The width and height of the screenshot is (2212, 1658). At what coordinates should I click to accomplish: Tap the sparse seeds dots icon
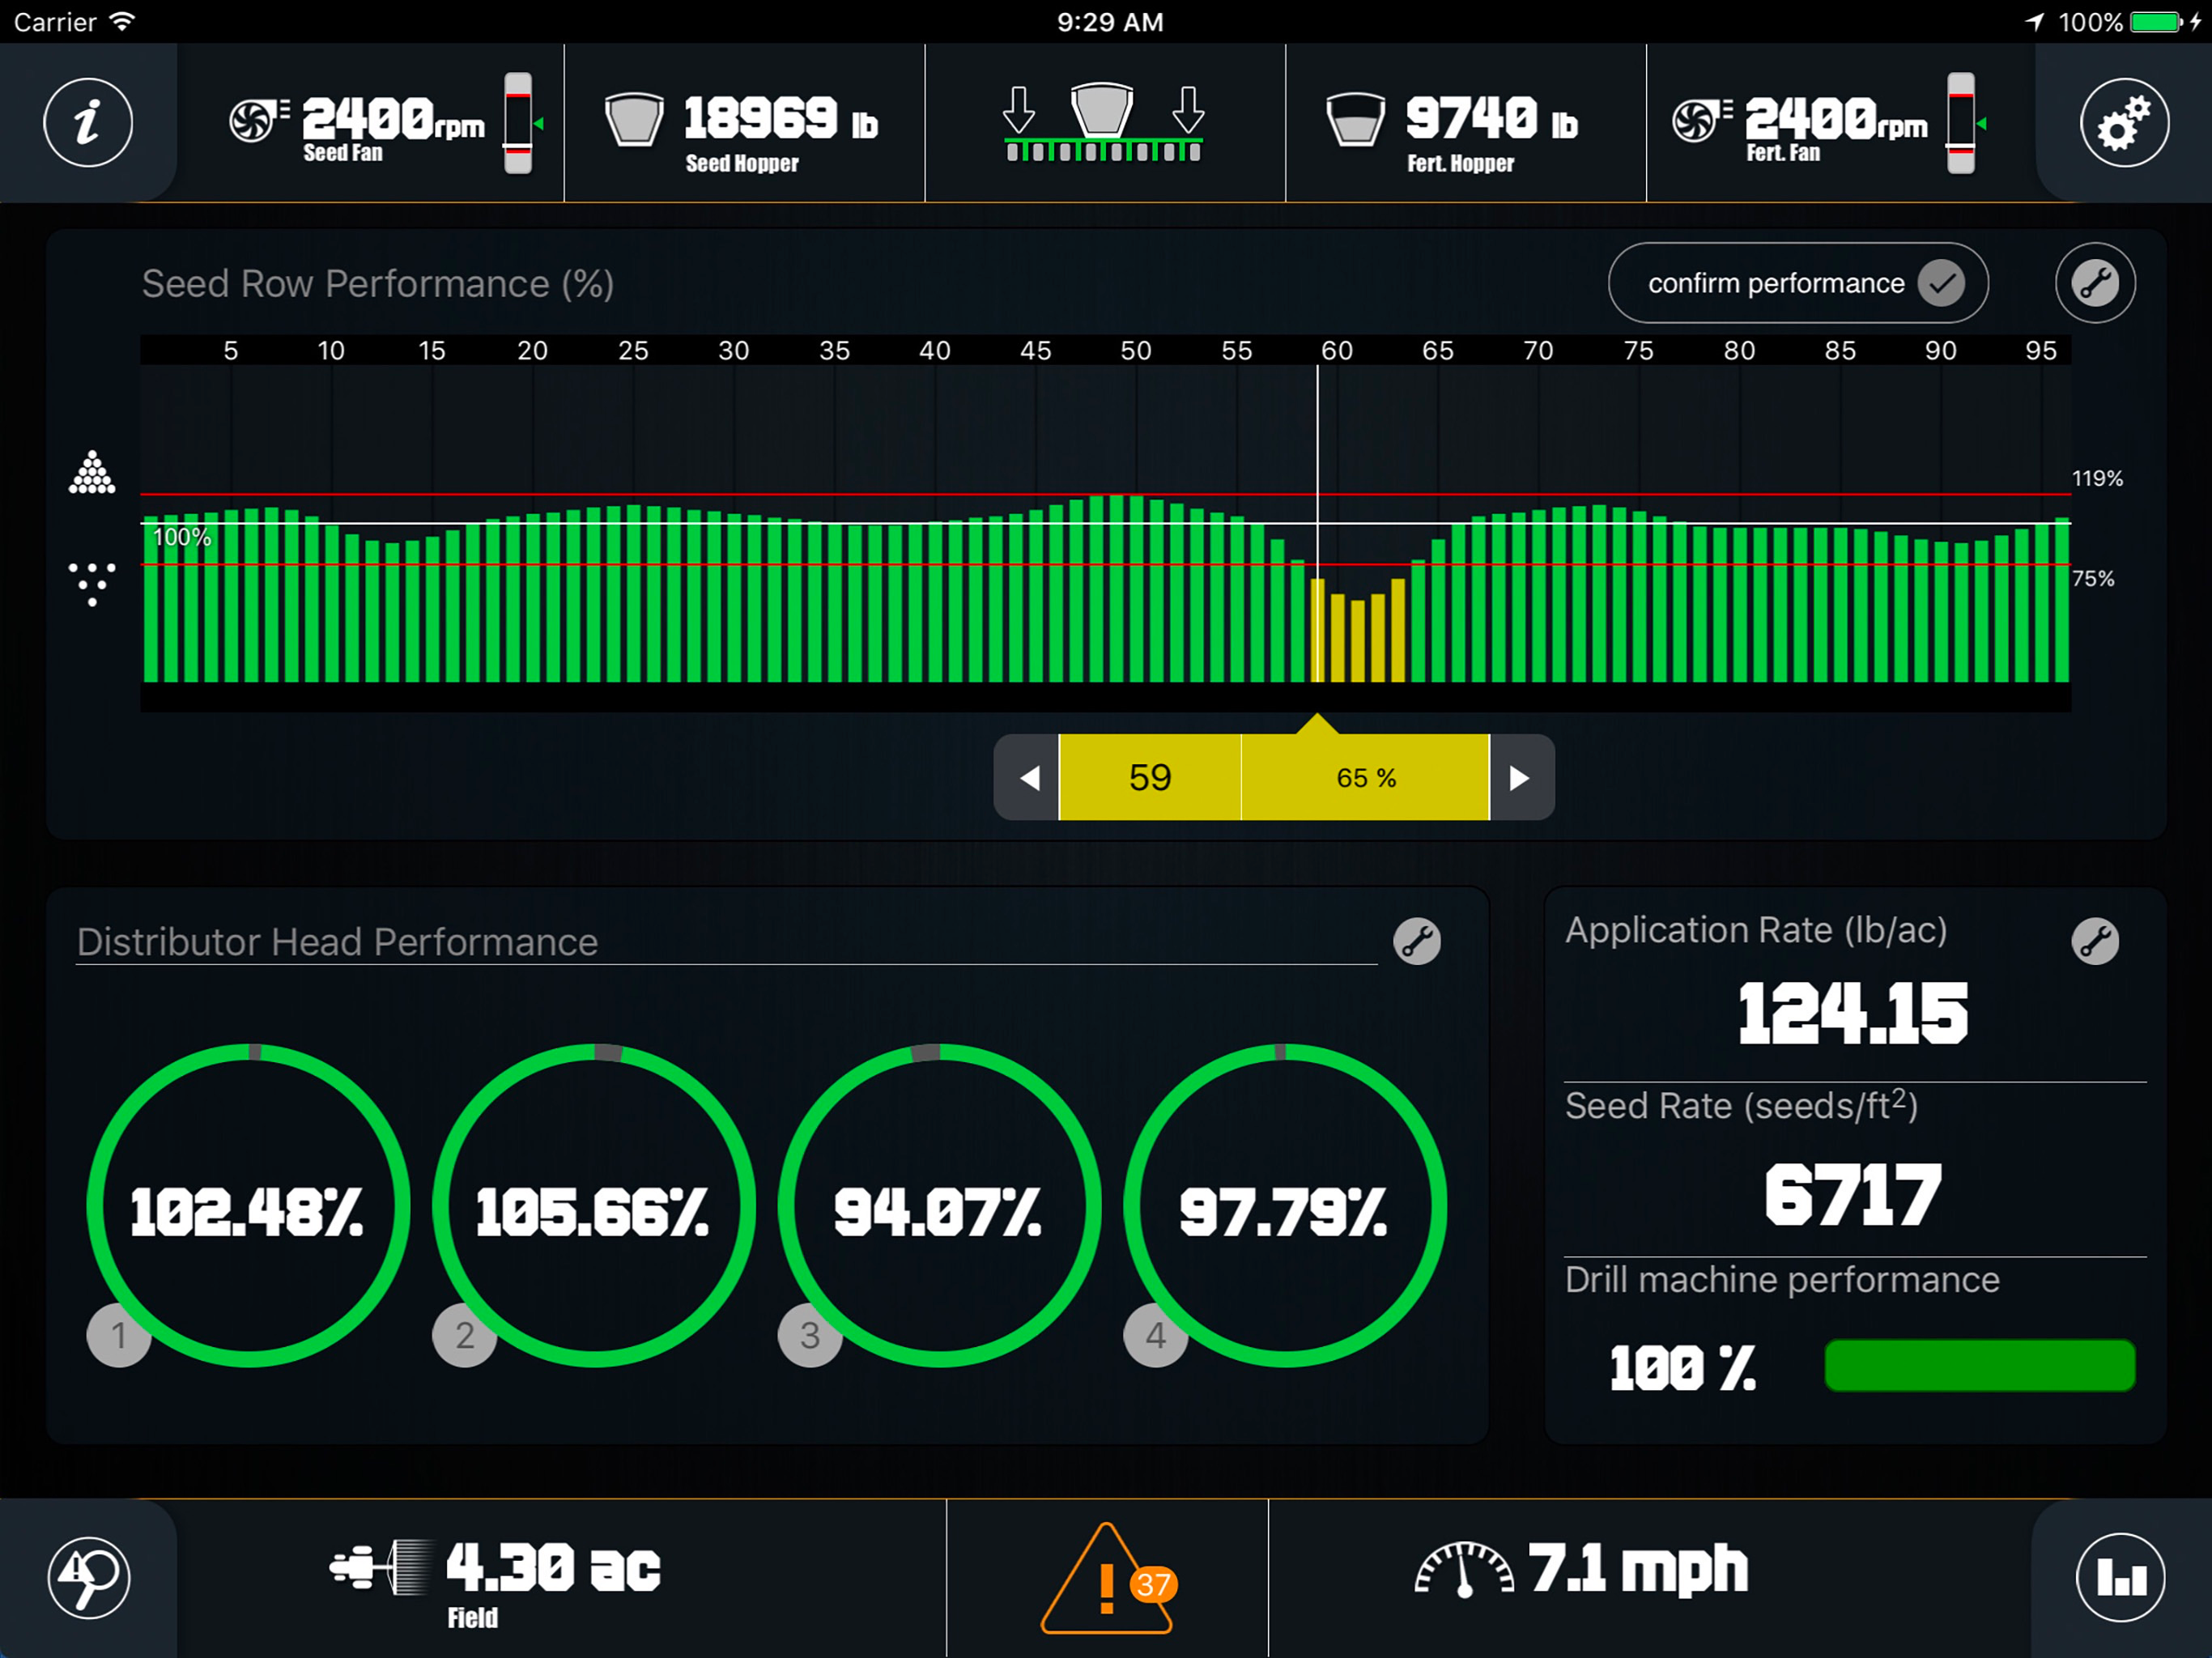click(x=92, y=584)
